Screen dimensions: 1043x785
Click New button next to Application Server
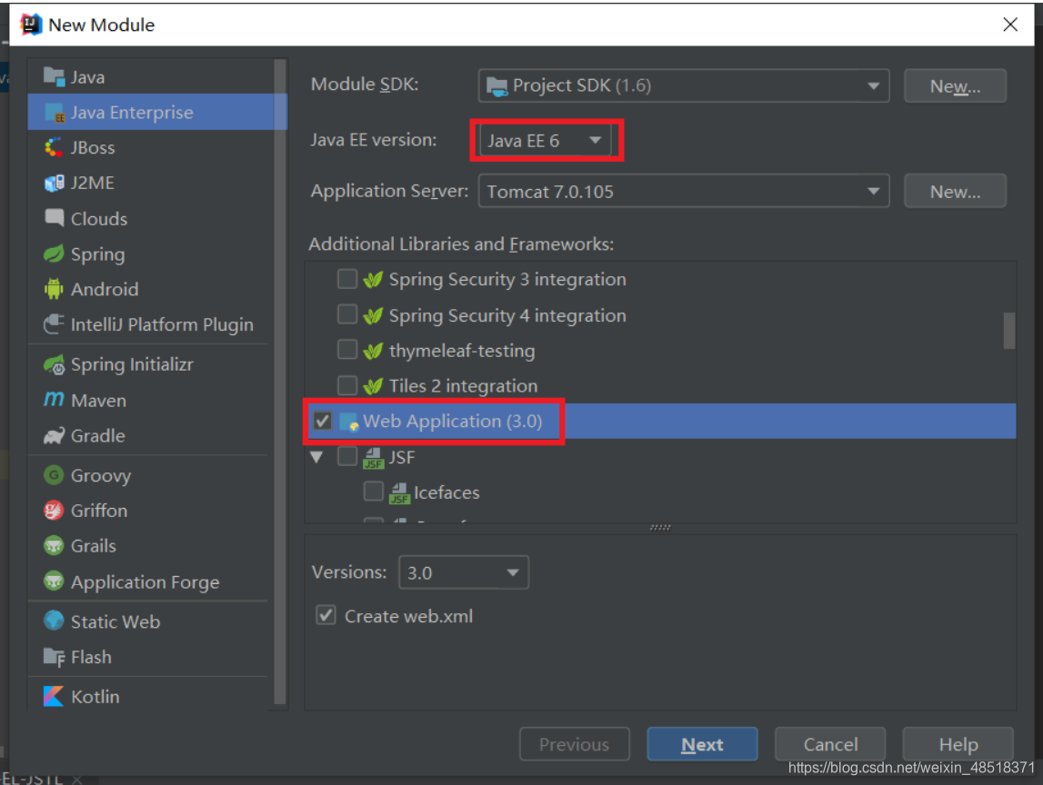tap(955, 192)
